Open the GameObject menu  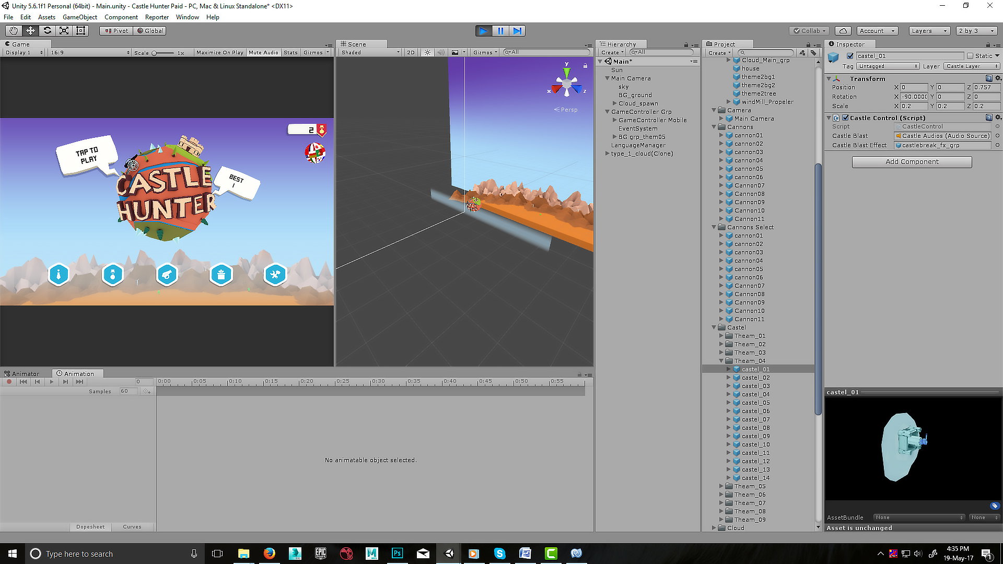click(80, 17)
